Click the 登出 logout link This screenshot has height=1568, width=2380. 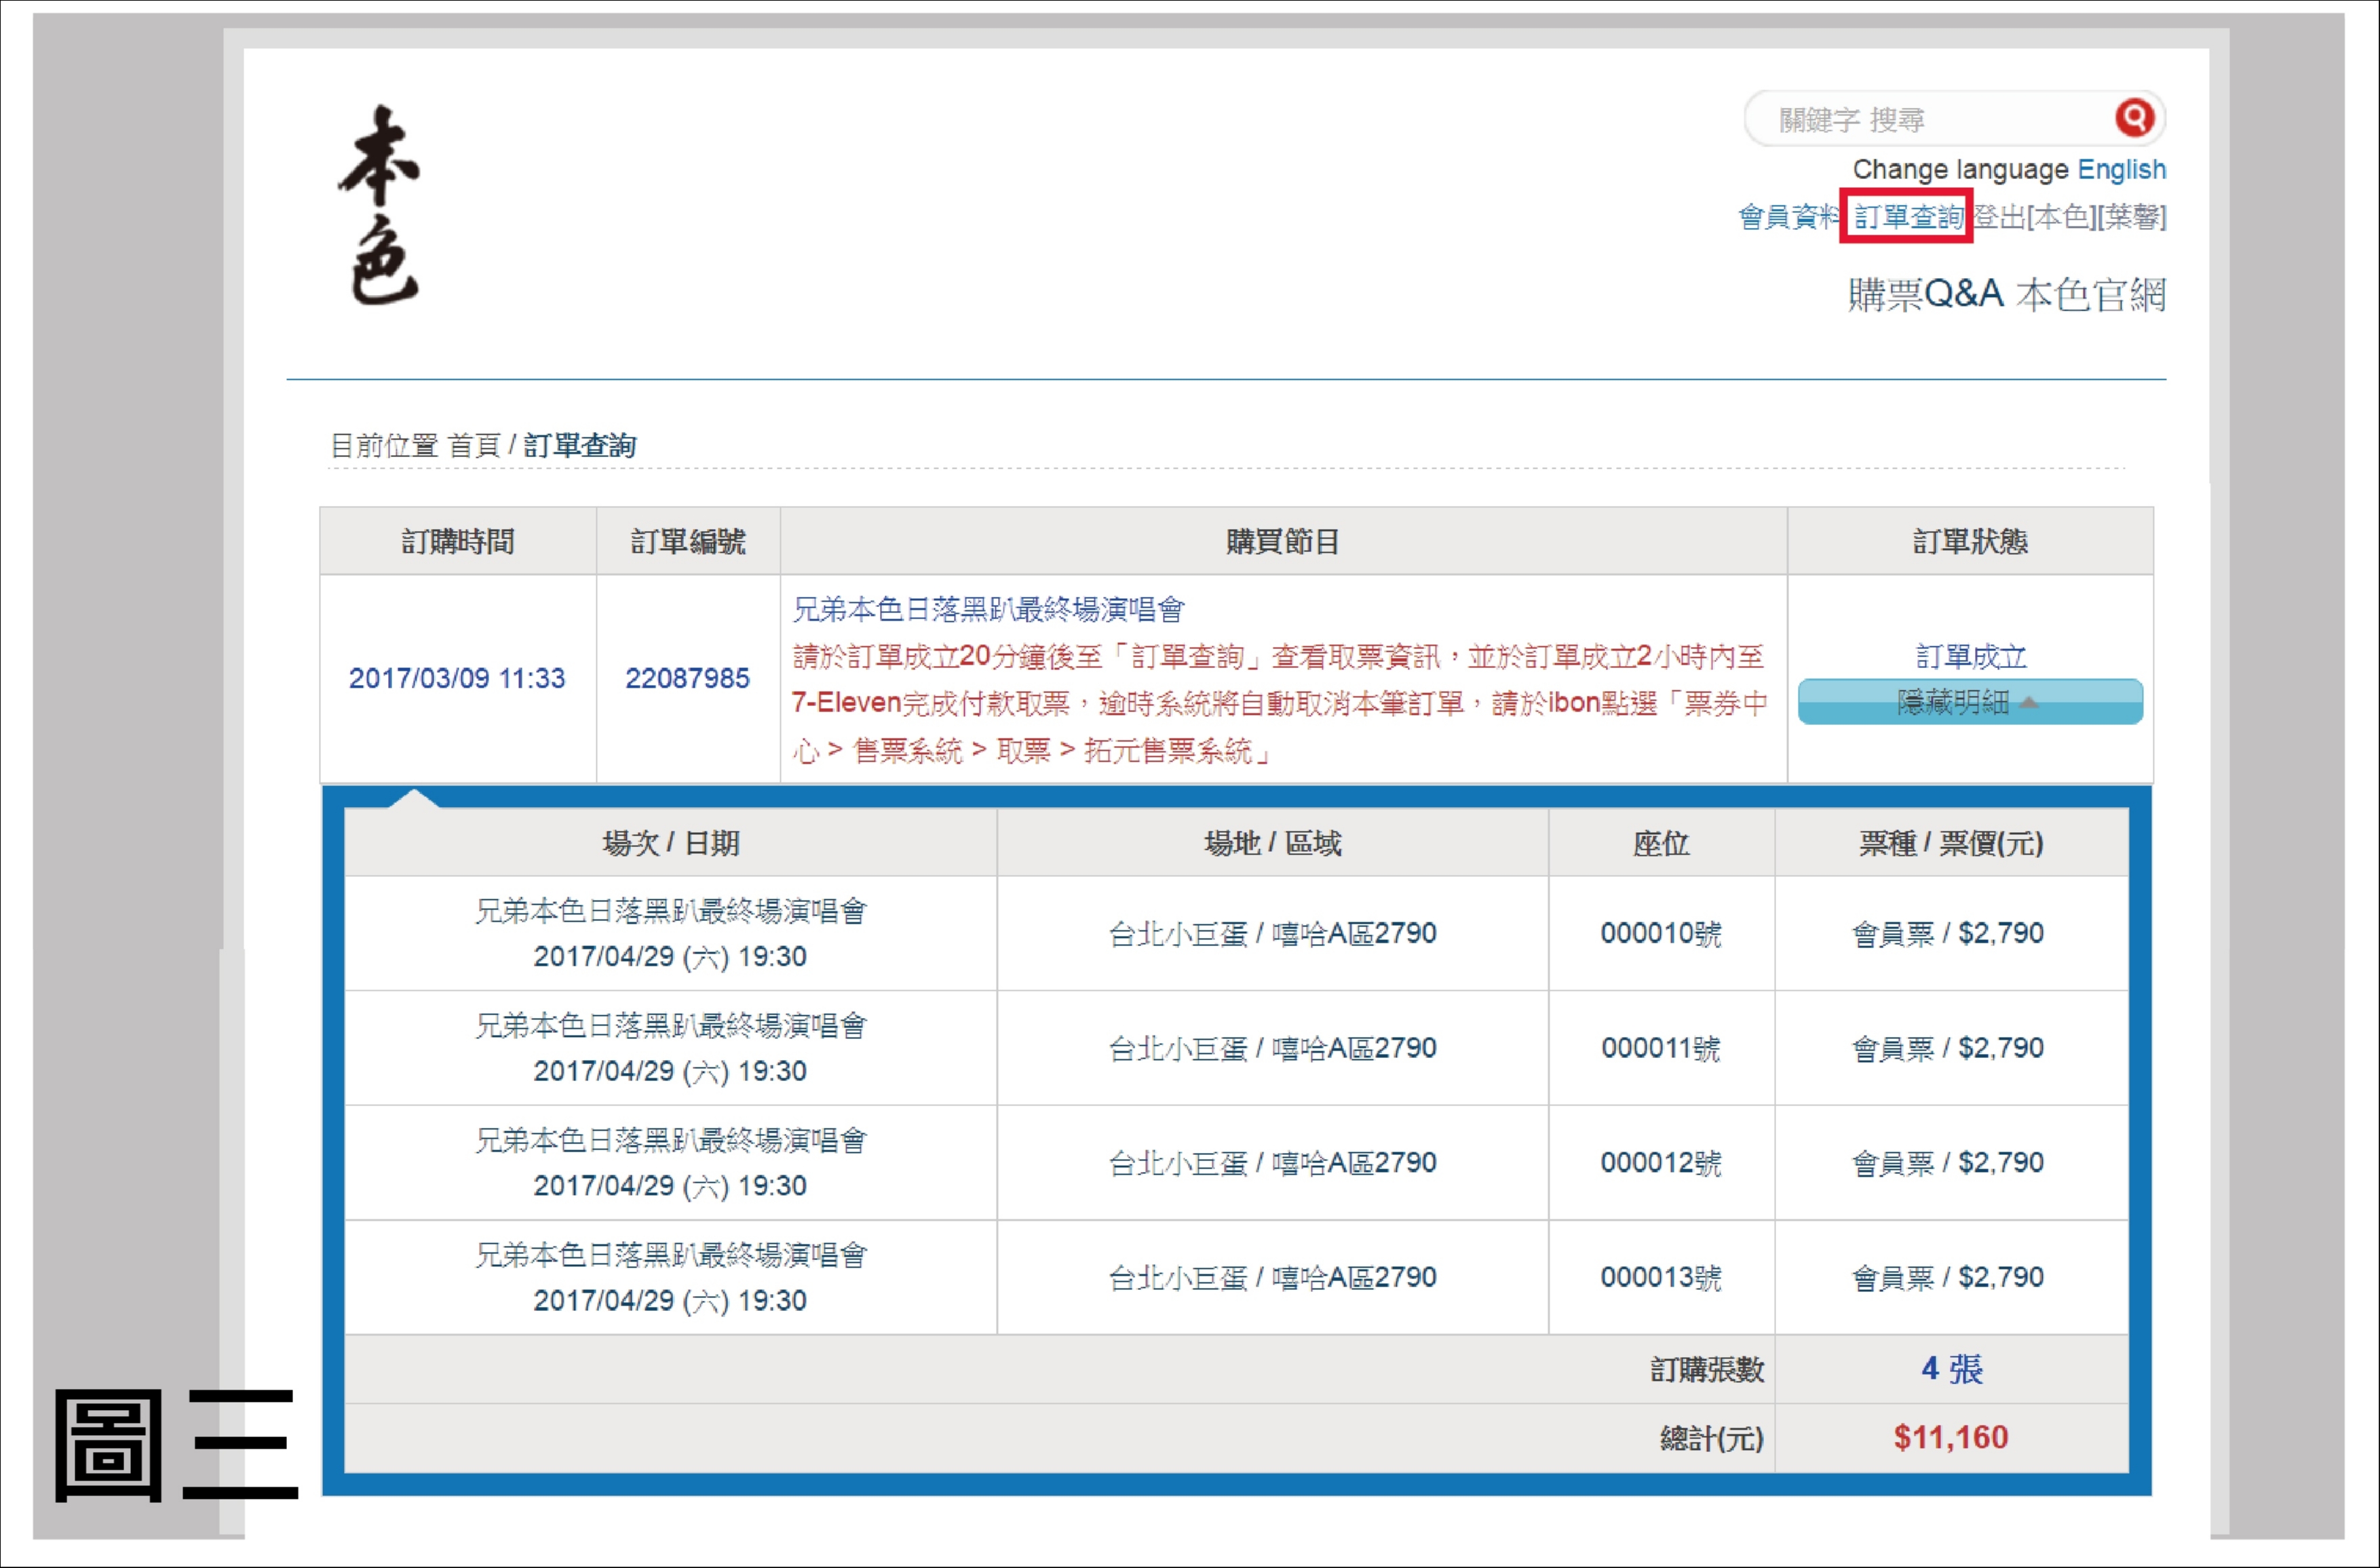tap(1998, 216)
